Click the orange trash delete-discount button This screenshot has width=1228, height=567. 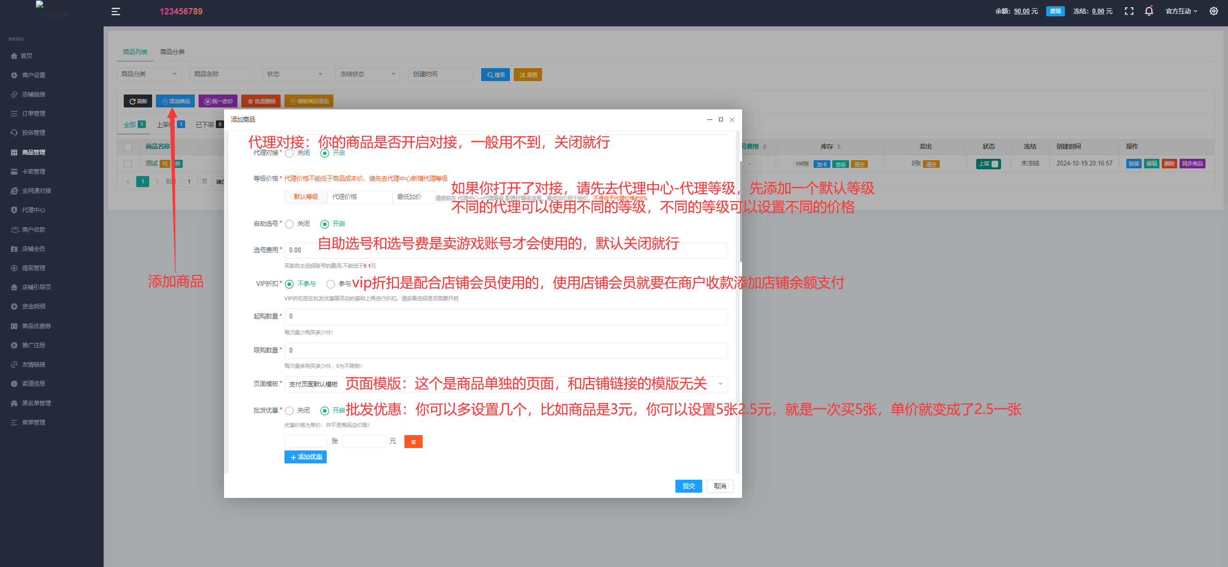[x=413, y=441]
